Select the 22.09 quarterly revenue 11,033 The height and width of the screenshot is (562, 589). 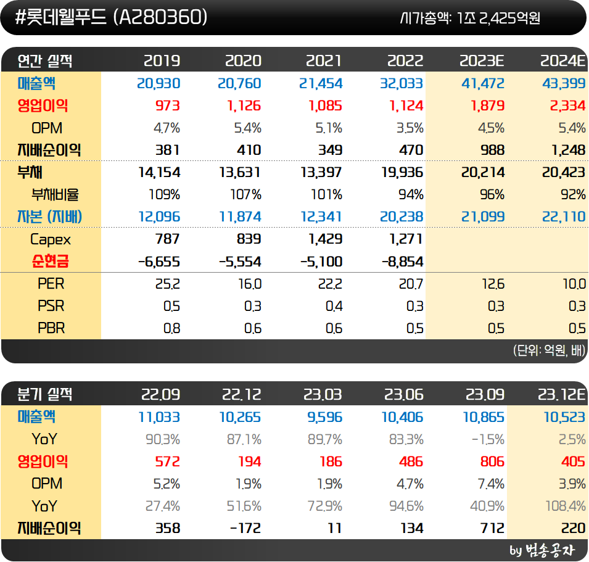coord(159,417)
